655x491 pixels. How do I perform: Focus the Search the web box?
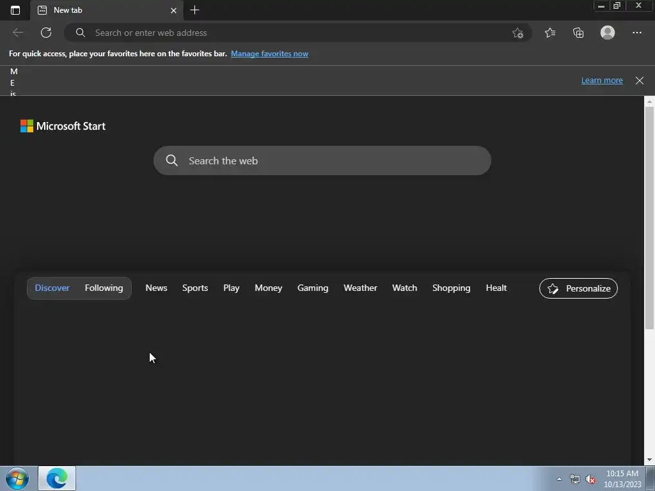322,160
